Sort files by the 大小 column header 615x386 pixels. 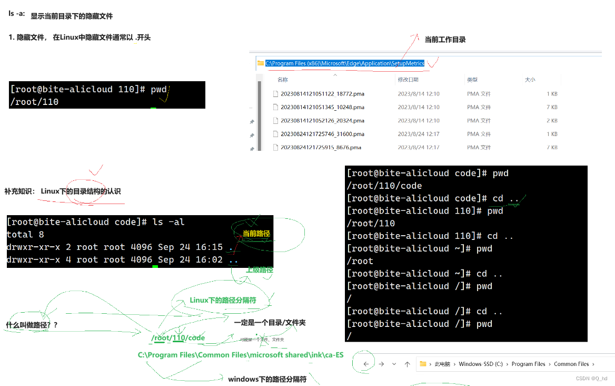[x=530, y=80]
